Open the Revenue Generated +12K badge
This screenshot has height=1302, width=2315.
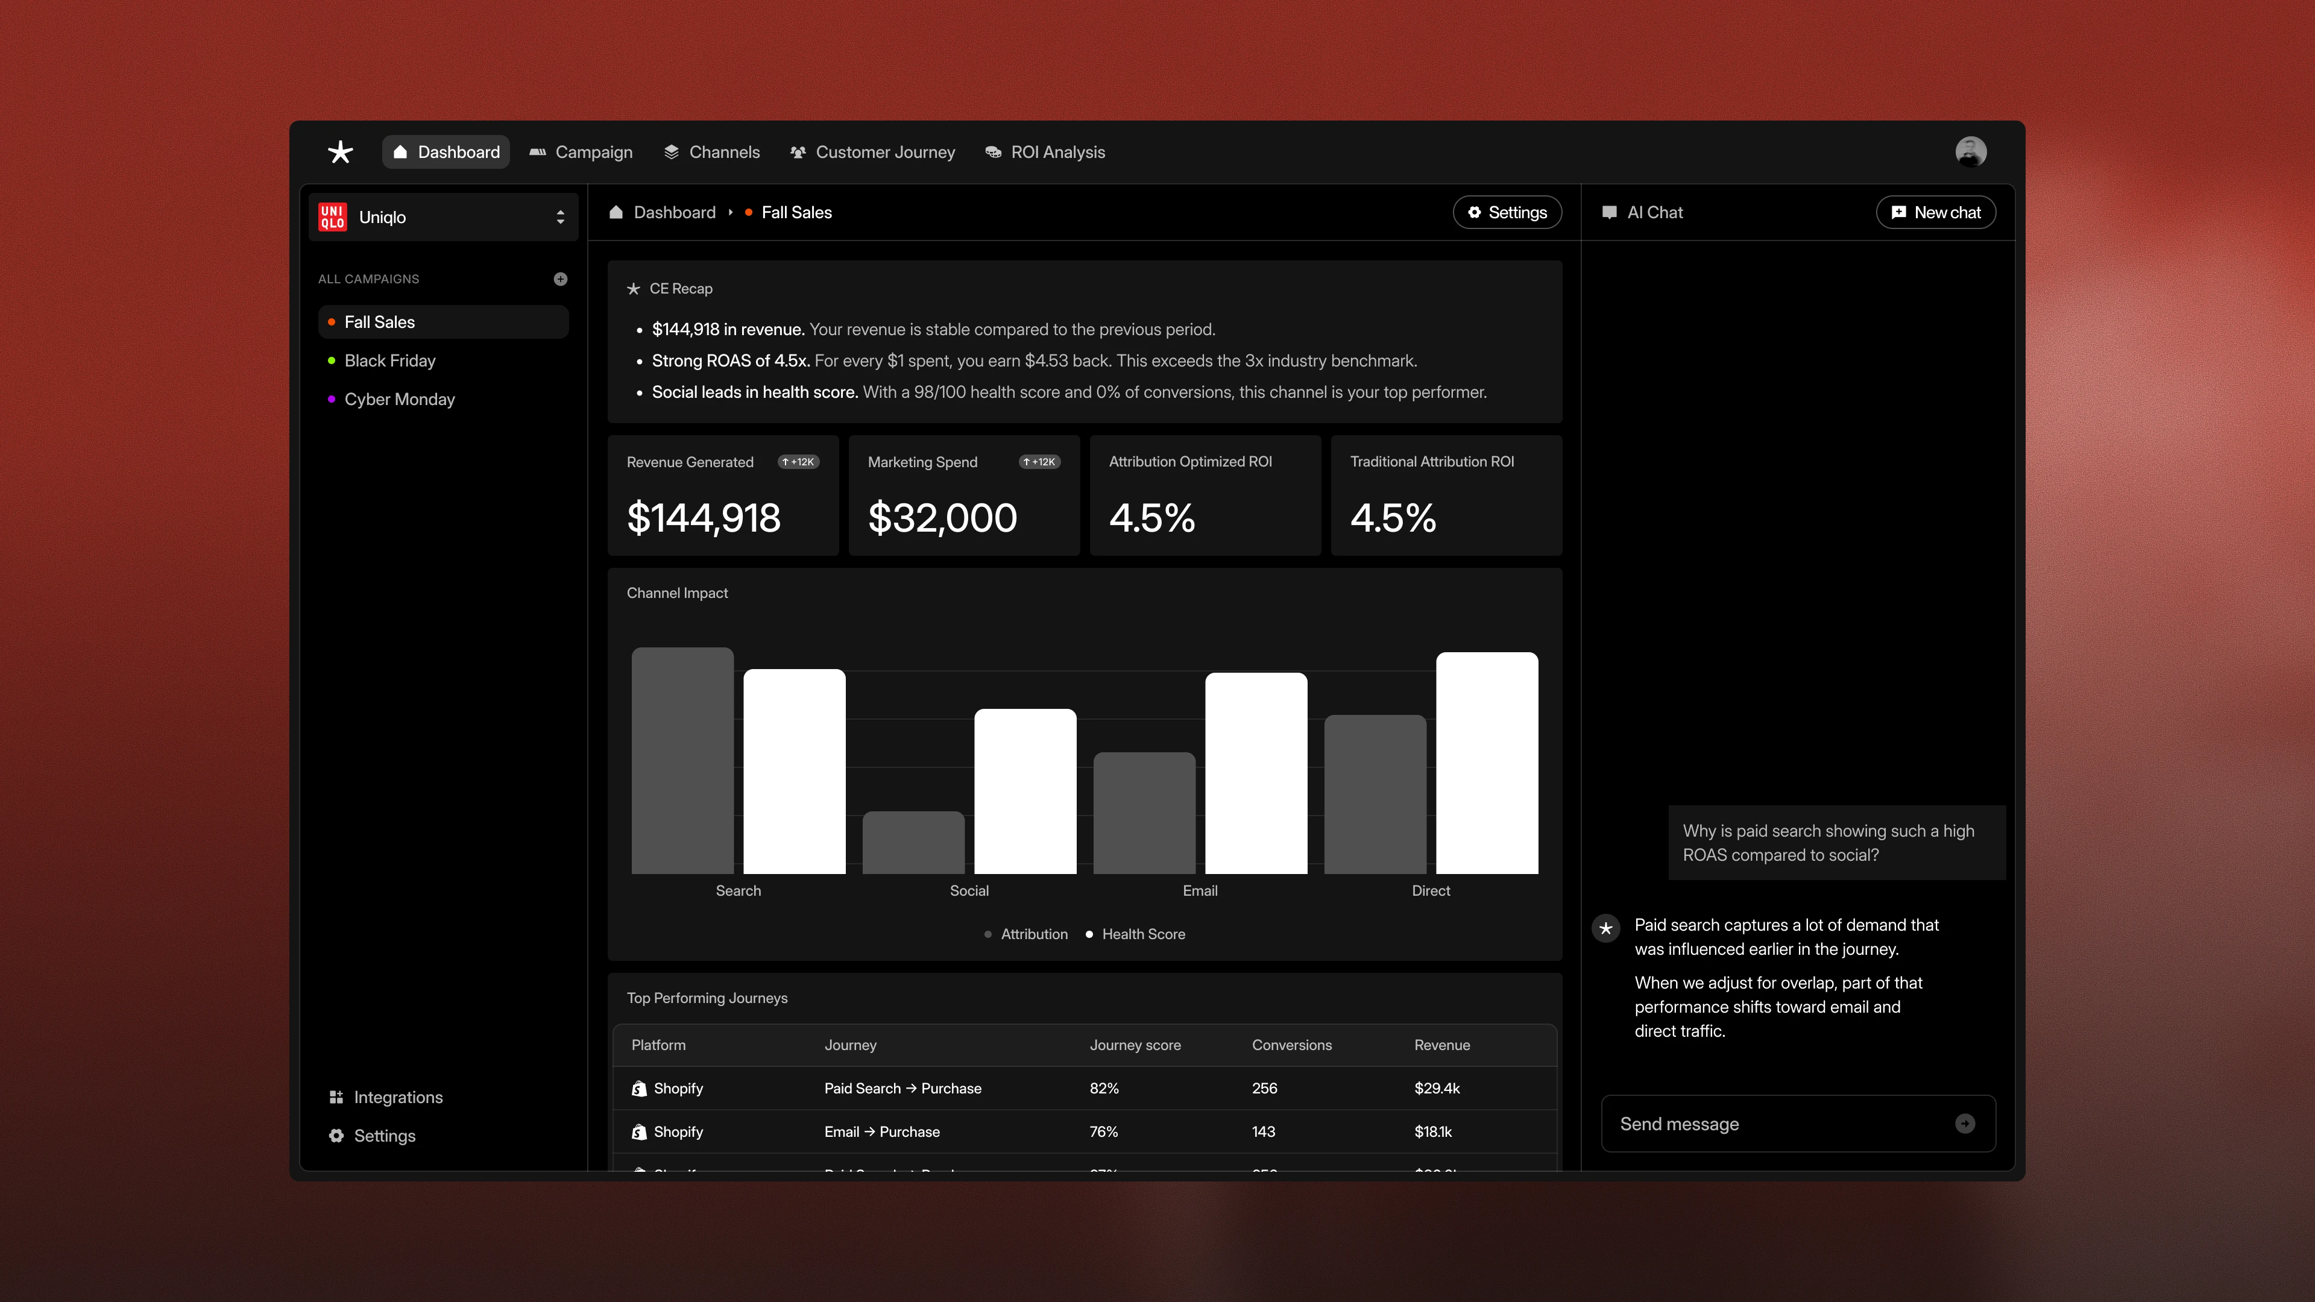(x=798, y=462)
